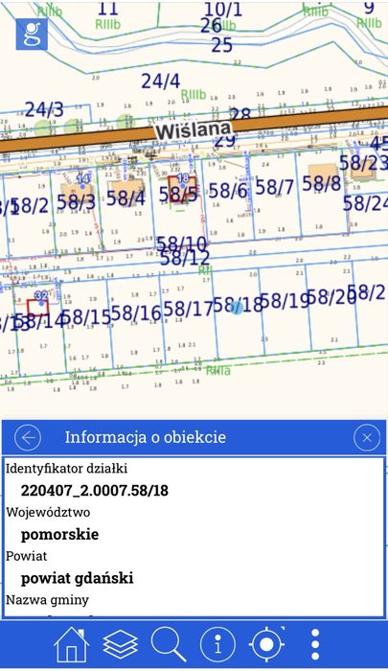Viewport: 388px width, 671px height.
Task: Tap parcel 58/17 on the map
Action: 188,309
